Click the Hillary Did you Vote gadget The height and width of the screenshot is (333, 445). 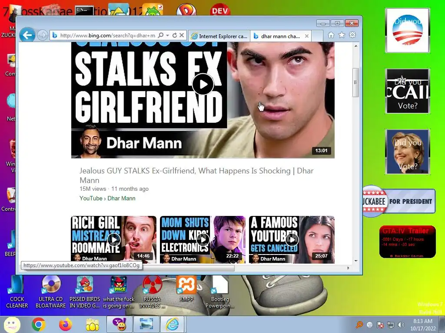click(x=408, y=151)
